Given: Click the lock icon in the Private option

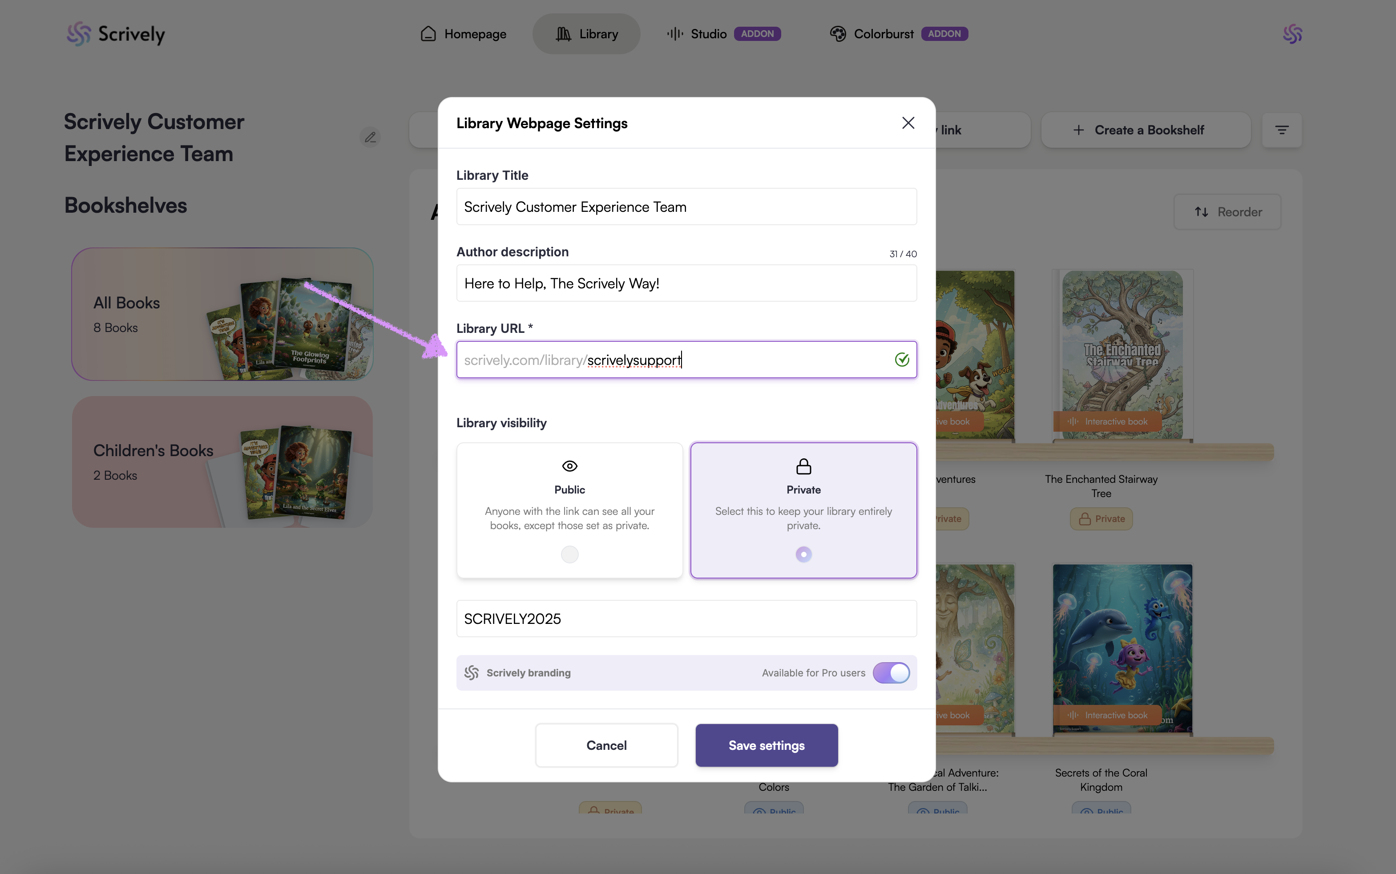Looking at the screenshot, I should coord(803,466).
